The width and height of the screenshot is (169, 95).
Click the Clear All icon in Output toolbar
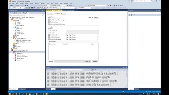[x=93, y=70]
